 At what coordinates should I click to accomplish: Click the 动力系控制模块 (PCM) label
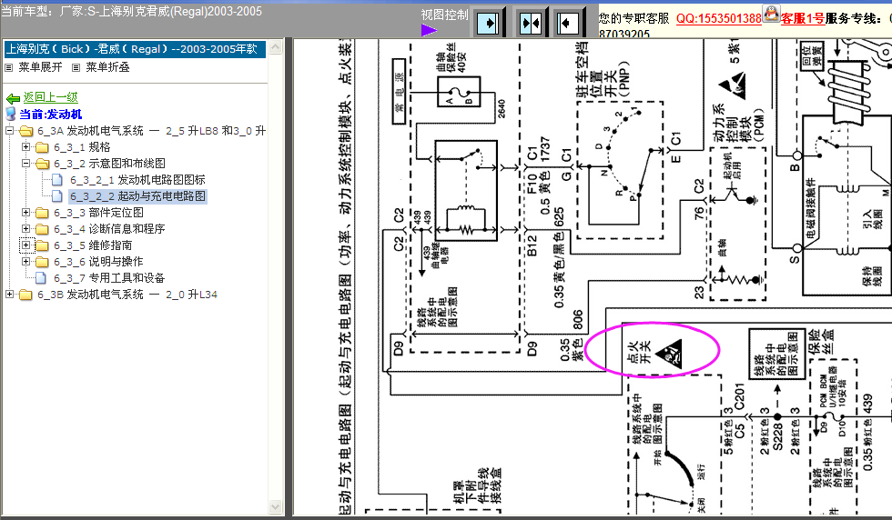point(738,122)
